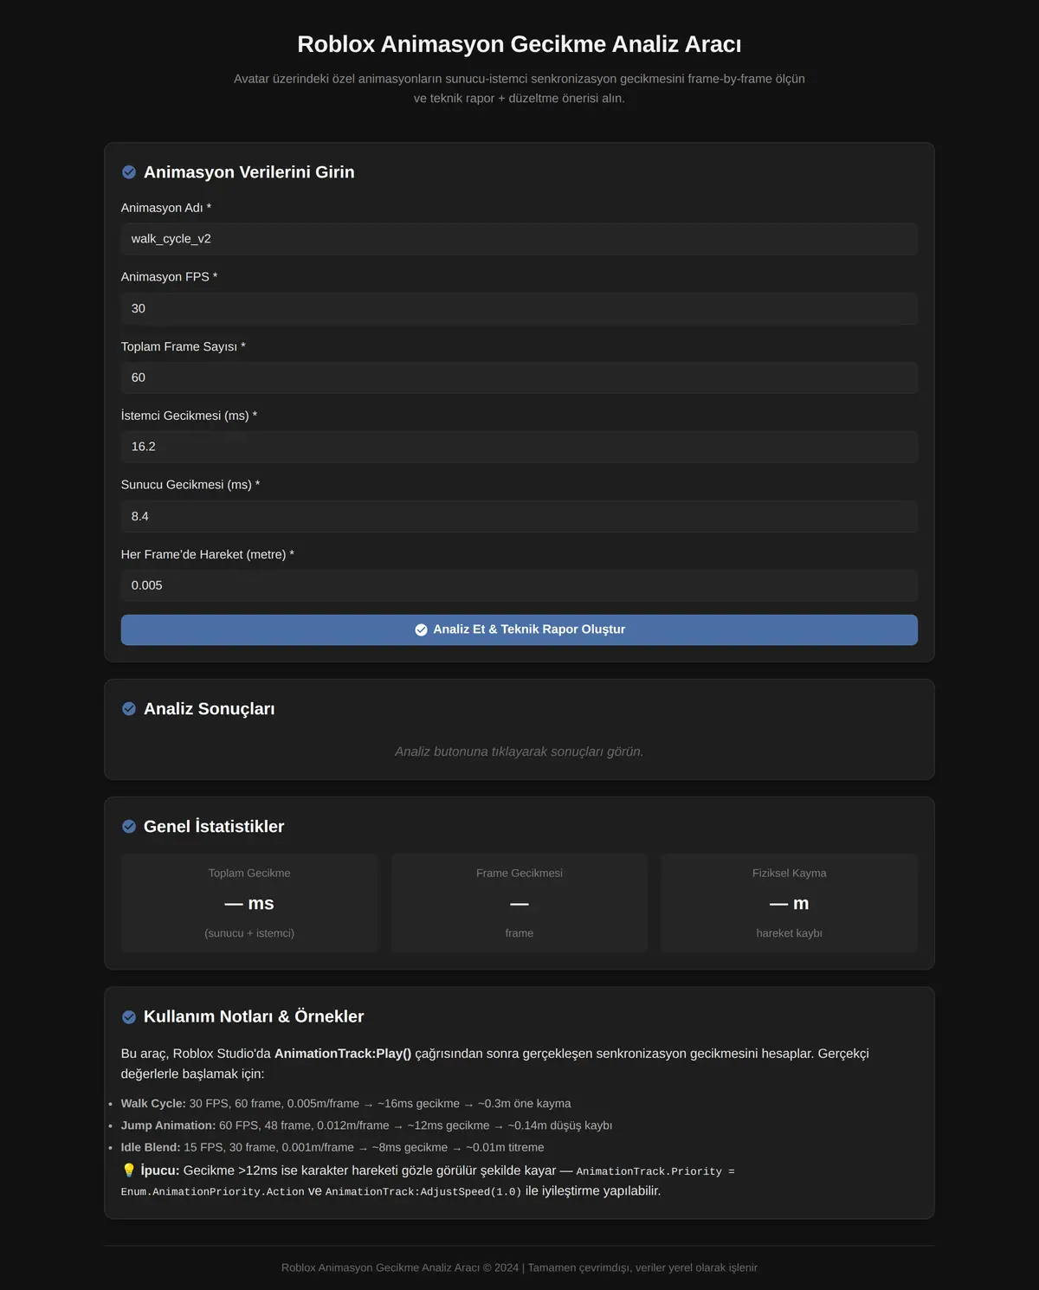Click the AnimationTrack:AdjustSpeed(1.0) code snippet
The image size is (1039, 1290).
[423, 1192]
